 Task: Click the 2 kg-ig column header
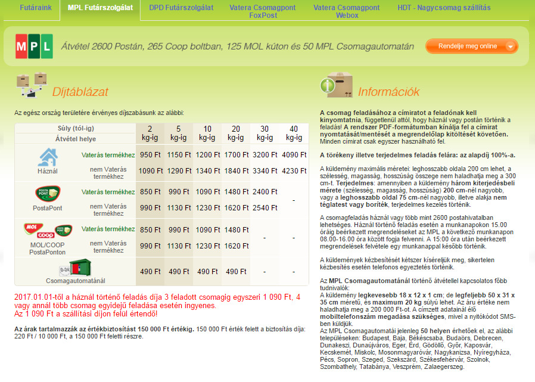tap(150, 133)
